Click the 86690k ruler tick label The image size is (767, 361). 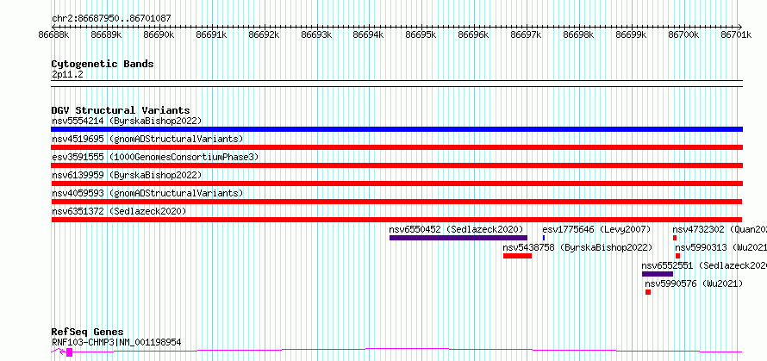click(159, 35)
